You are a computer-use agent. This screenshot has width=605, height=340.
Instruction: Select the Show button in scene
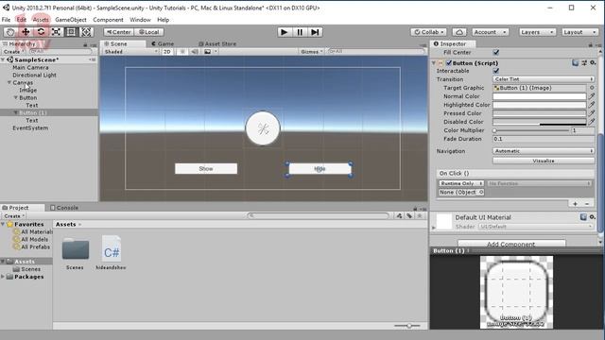[x=206, y=168]
